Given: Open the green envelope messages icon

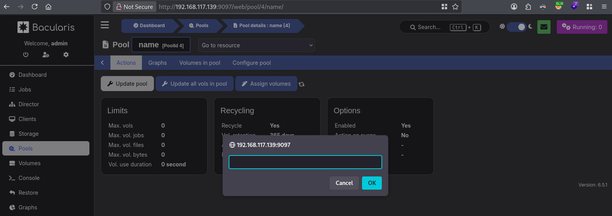Looking at the screenshot, I should coord(544,27).
